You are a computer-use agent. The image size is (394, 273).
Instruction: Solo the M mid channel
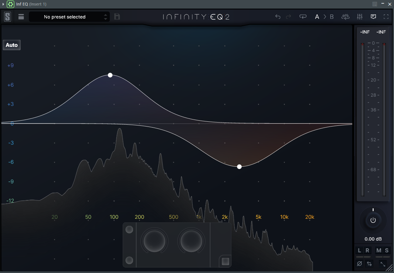379,250
